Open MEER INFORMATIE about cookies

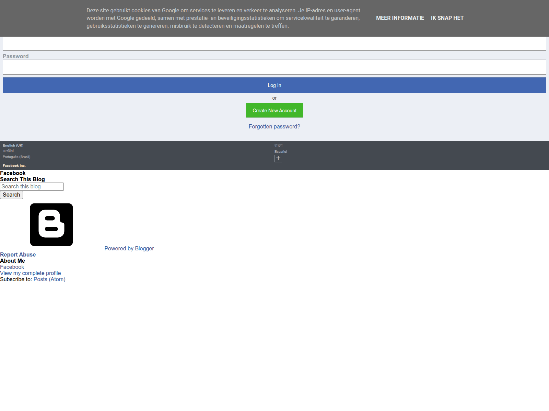(400, 18)
